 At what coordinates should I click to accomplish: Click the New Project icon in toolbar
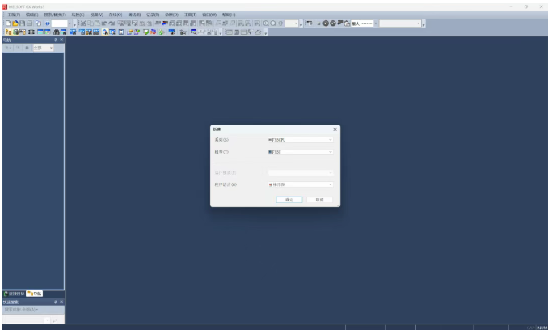[x=7, y=23]
